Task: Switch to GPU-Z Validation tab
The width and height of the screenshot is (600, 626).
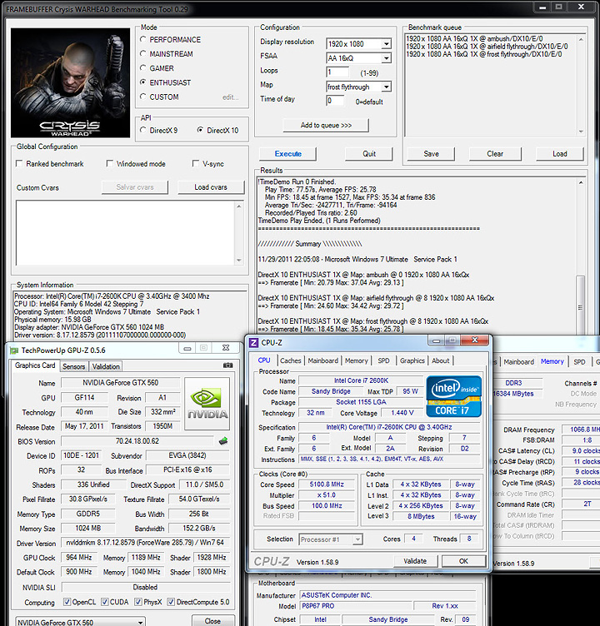Action: pos(106,366)
